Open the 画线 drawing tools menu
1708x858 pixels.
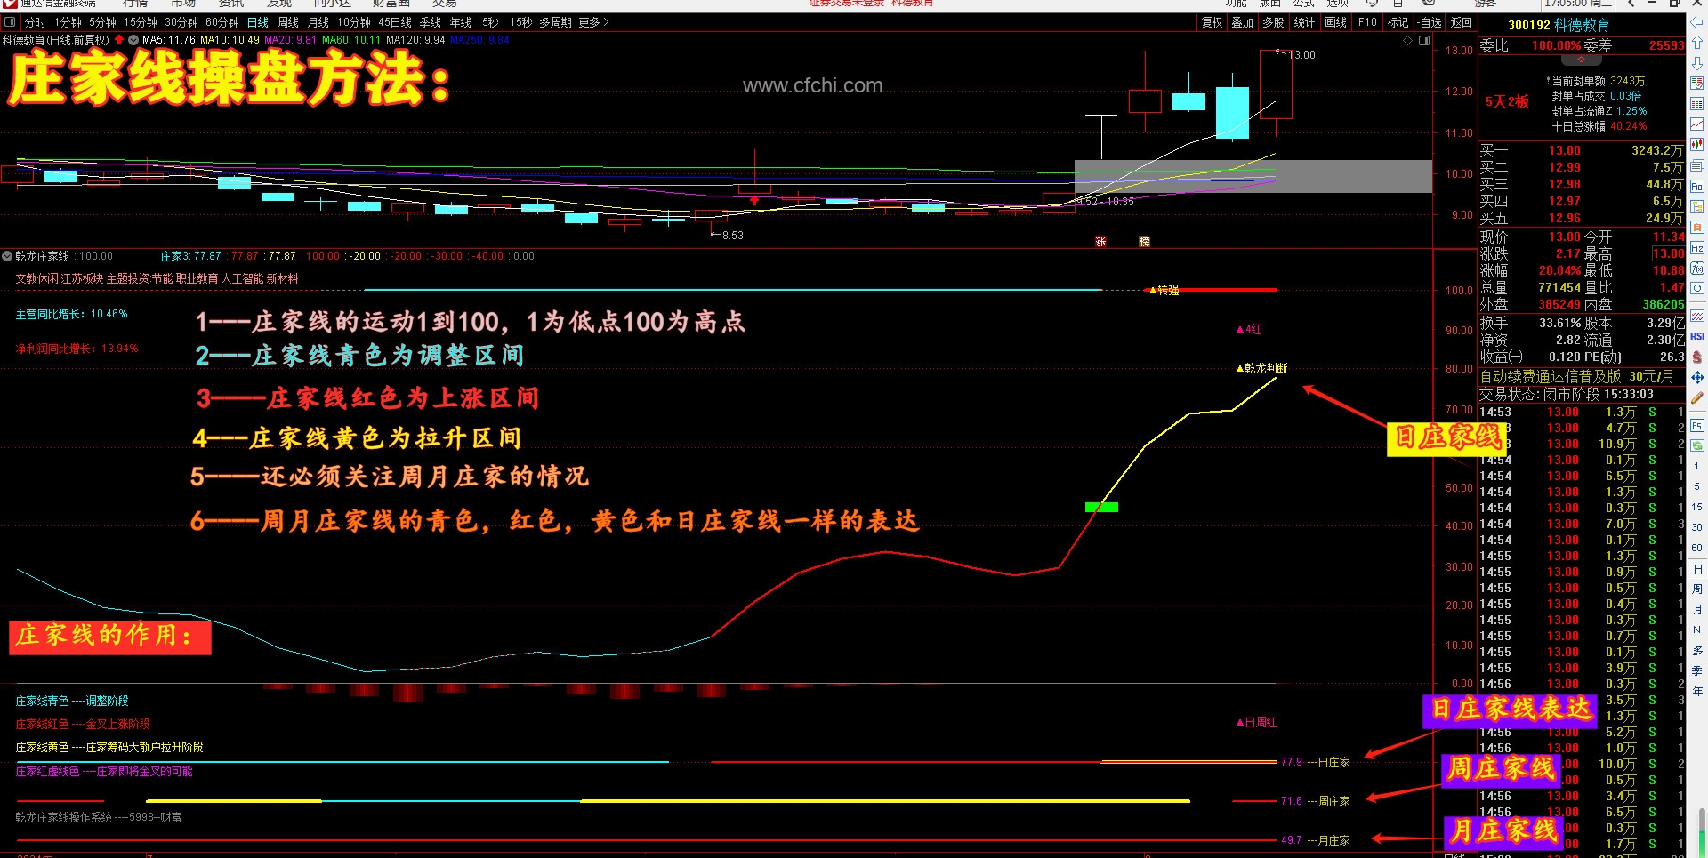(1335, 22)
